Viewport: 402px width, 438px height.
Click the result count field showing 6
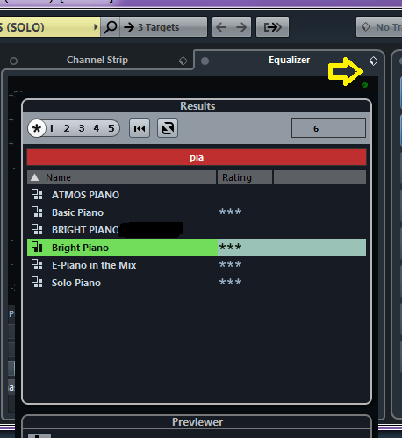(328, 128)
